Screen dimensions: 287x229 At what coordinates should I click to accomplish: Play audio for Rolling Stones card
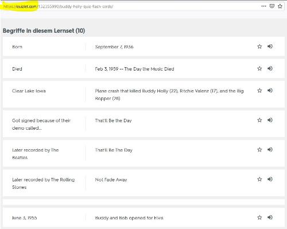click(x=270, y=179)
